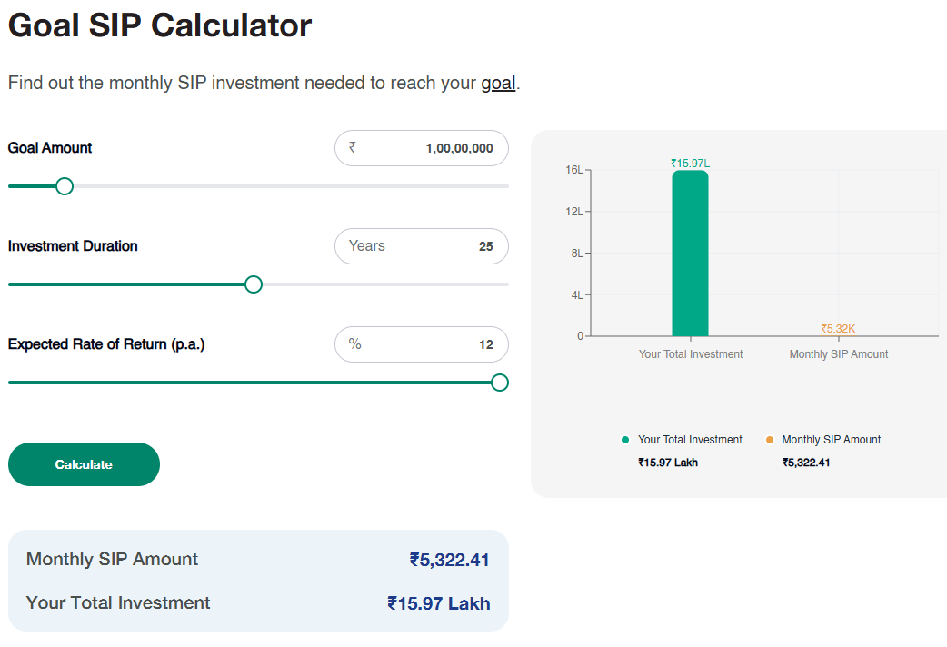947x647 pixels.
Task: Select the 'Your Total Investment' legend text
Action: (x=690, y=440)
